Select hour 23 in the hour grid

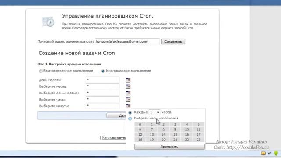[198, 140]
